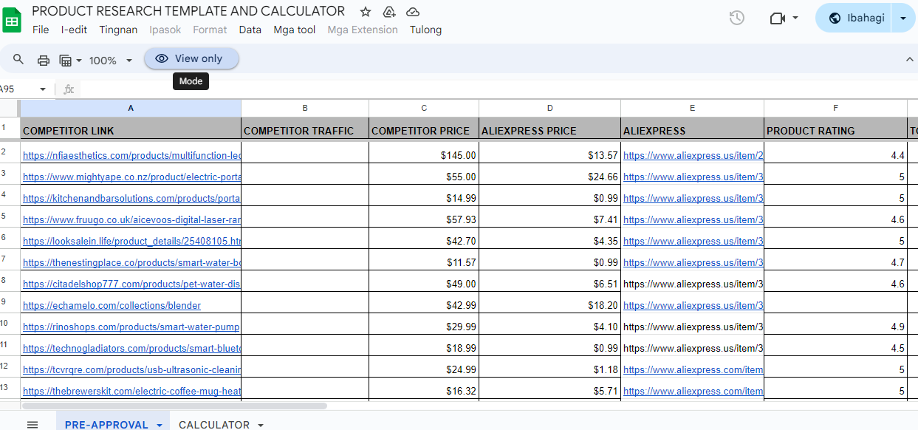
Task: Open the tcvrqre.com ultrasonic cleaning link
Action: pos(131,369)
